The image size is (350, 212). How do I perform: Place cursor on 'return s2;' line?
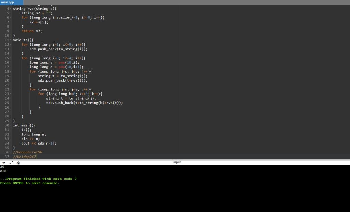click(x=31, y=31)
